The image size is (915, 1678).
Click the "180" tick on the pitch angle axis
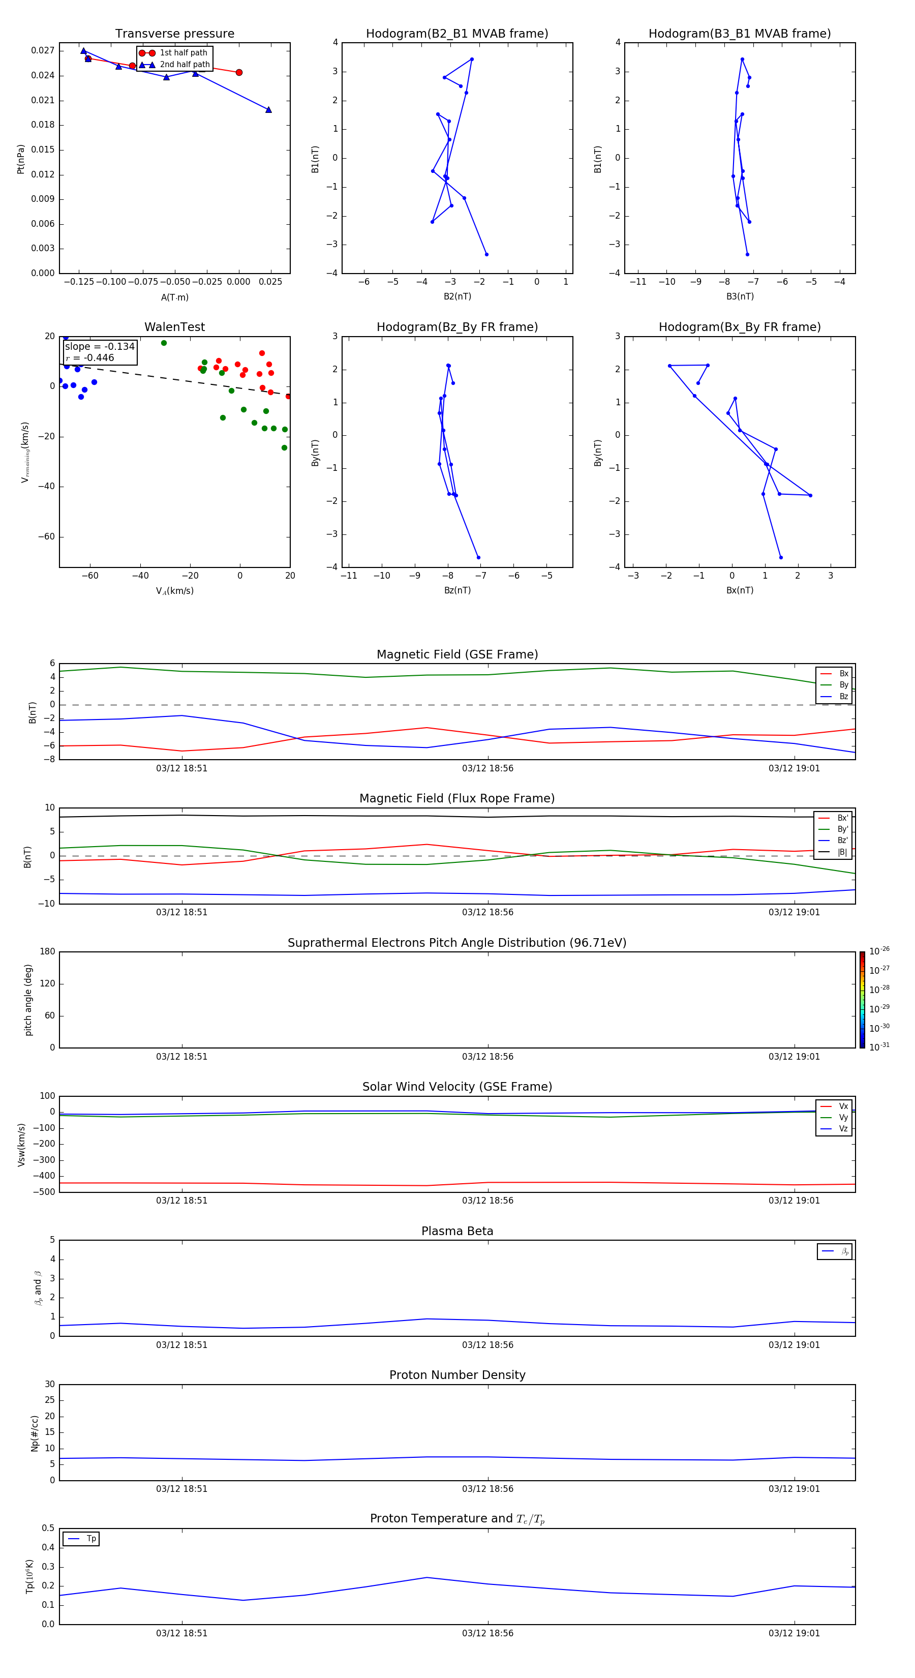pyautogui.click(x=48, y=952)
